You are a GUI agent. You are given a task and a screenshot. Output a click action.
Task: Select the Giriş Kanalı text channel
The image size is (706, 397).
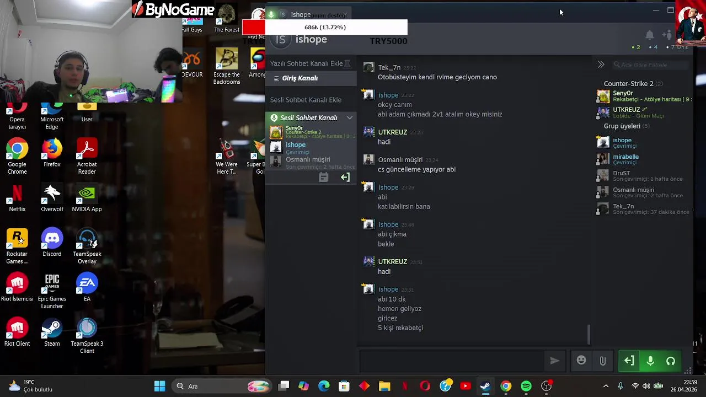pyautogui.click(x=311, y=78)
